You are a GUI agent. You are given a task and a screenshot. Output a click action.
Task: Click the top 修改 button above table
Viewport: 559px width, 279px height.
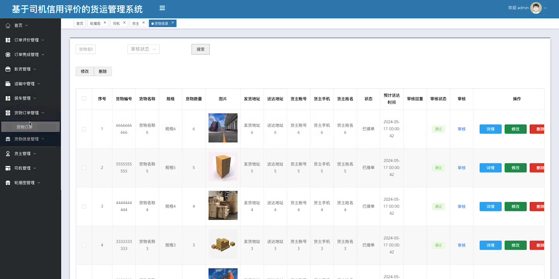tap(85, 71)
